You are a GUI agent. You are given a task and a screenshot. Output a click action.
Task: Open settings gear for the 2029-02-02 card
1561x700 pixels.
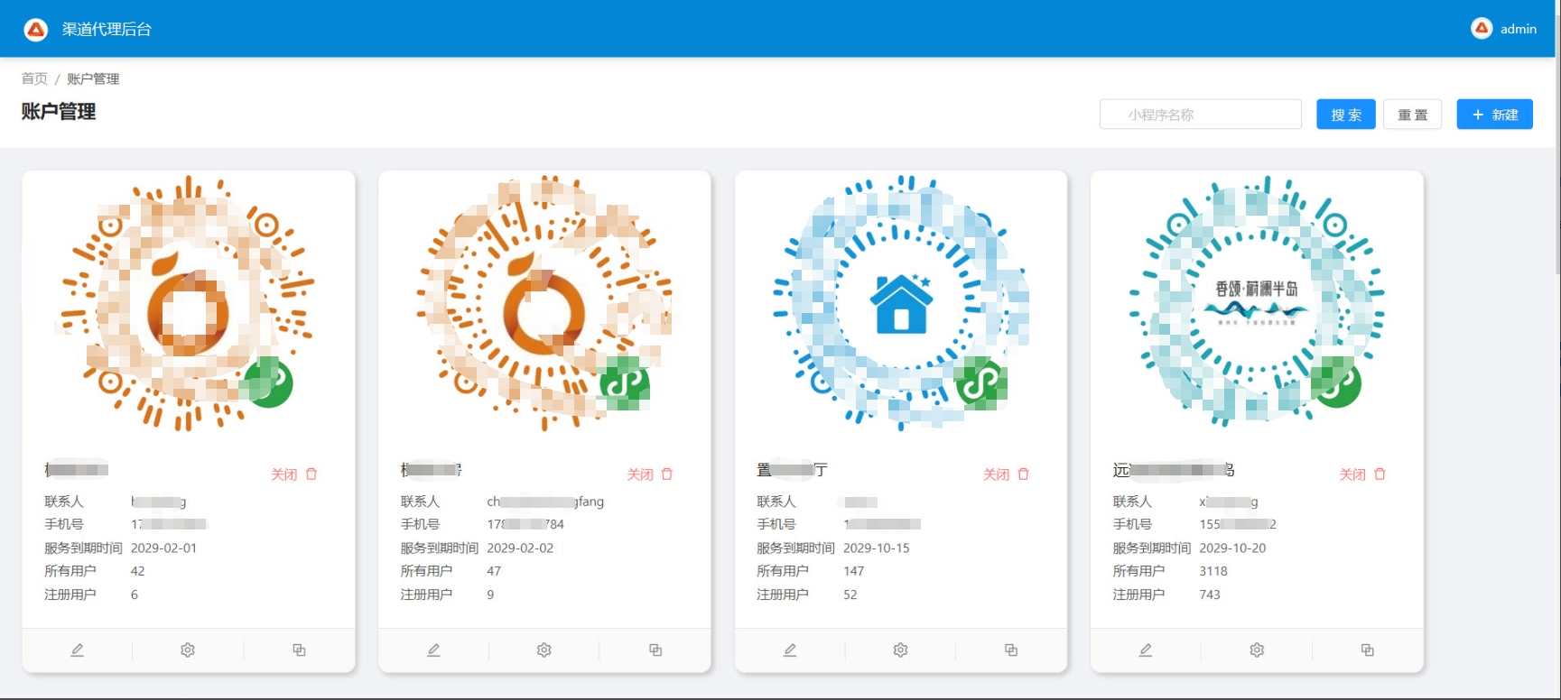coord(544,650)
